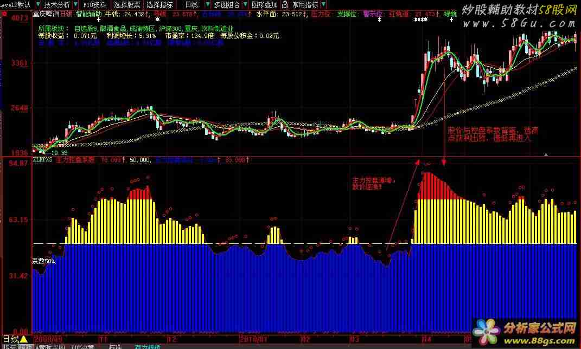This screenshot has width=581, height=349.
Task: Open F10资料 page
Action: tap(94, 4)
